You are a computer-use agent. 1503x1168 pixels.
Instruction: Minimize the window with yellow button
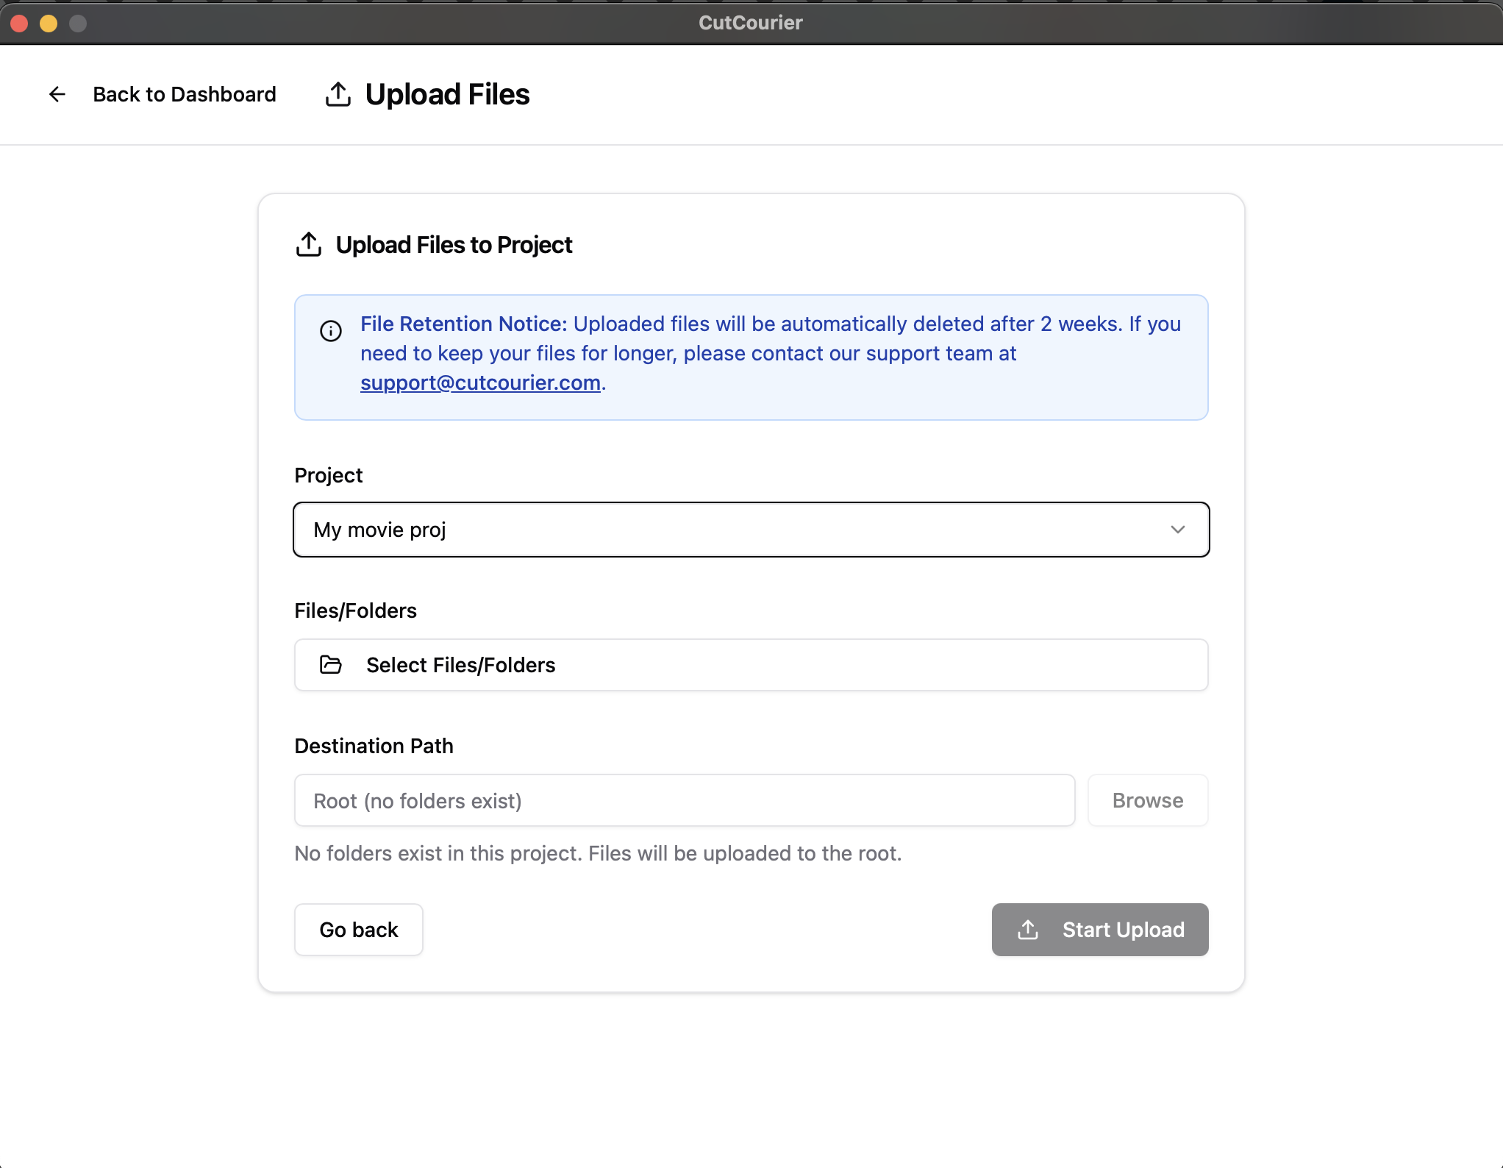point(49,24)
